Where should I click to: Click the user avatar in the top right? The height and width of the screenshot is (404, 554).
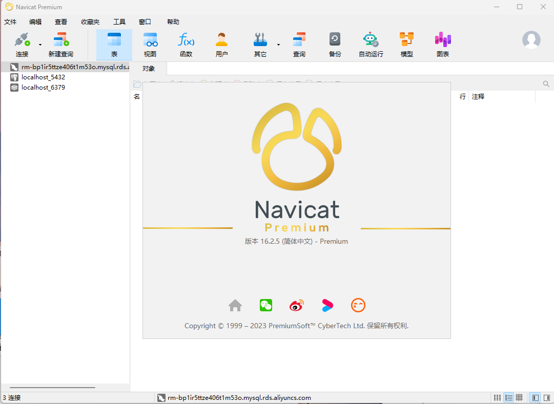[x=531, y=40]
